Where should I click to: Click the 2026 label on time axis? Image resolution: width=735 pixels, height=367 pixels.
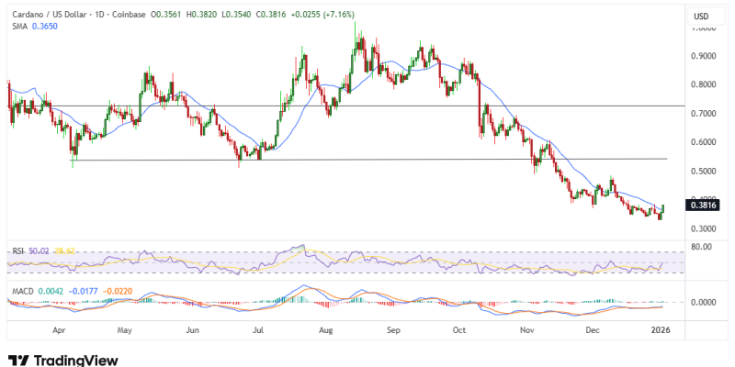(x=658, y=328)
